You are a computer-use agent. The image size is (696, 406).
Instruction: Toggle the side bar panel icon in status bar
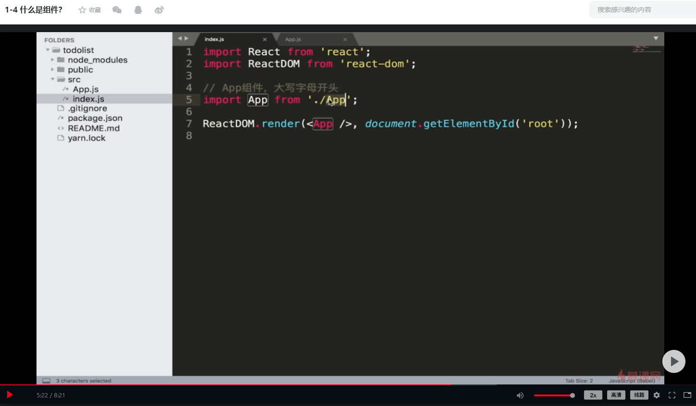pos(46,381)
